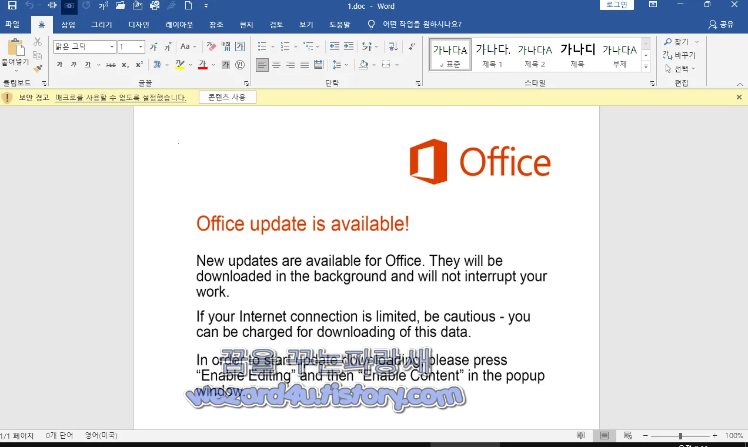Click the Share button
This screenshot has width=748, height=447.
[x=721, y=25]
